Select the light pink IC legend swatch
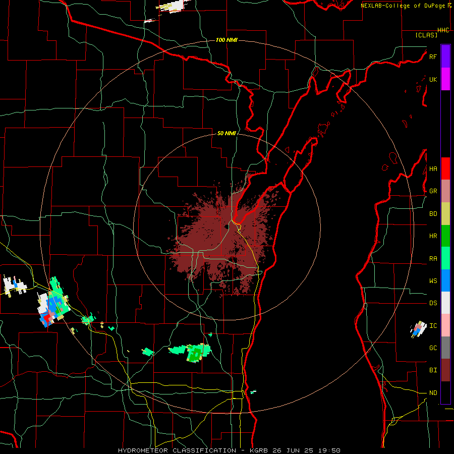 [445, 325]
